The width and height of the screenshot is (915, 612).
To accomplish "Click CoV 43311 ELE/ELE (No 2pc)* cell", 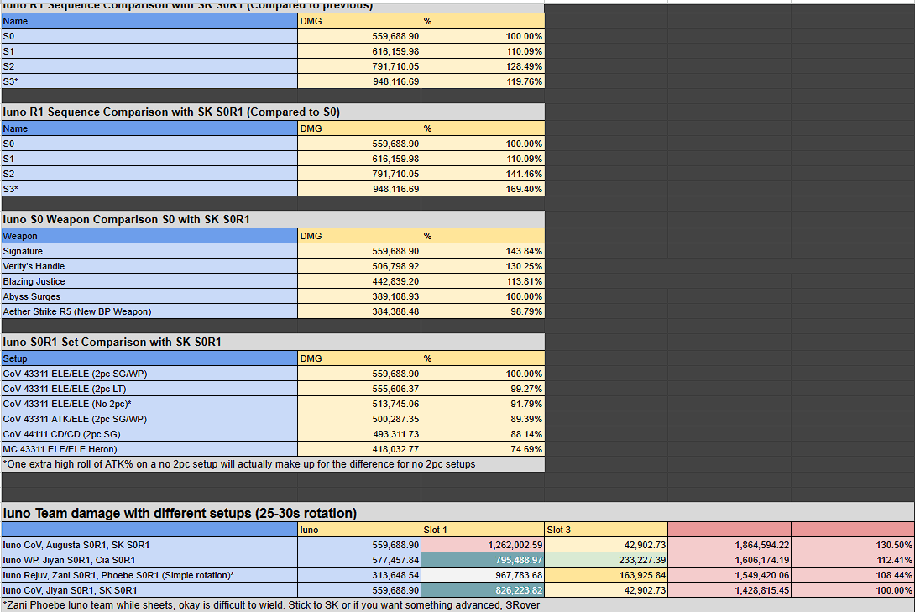I will tap(149, 404).
